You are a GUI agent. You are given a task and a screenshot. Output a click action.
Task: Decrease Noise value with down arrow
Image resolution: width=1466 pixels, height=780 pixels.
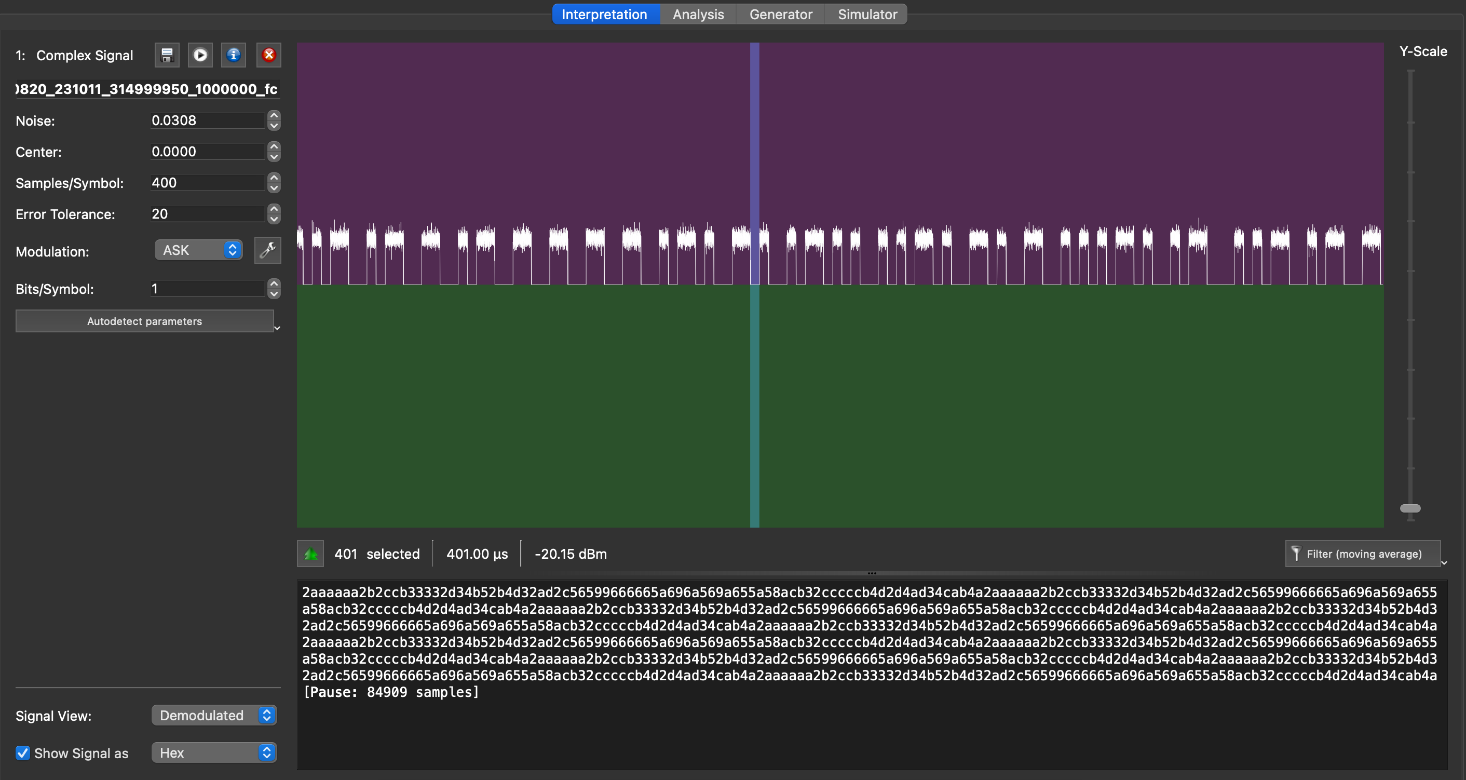coord(274,126)
